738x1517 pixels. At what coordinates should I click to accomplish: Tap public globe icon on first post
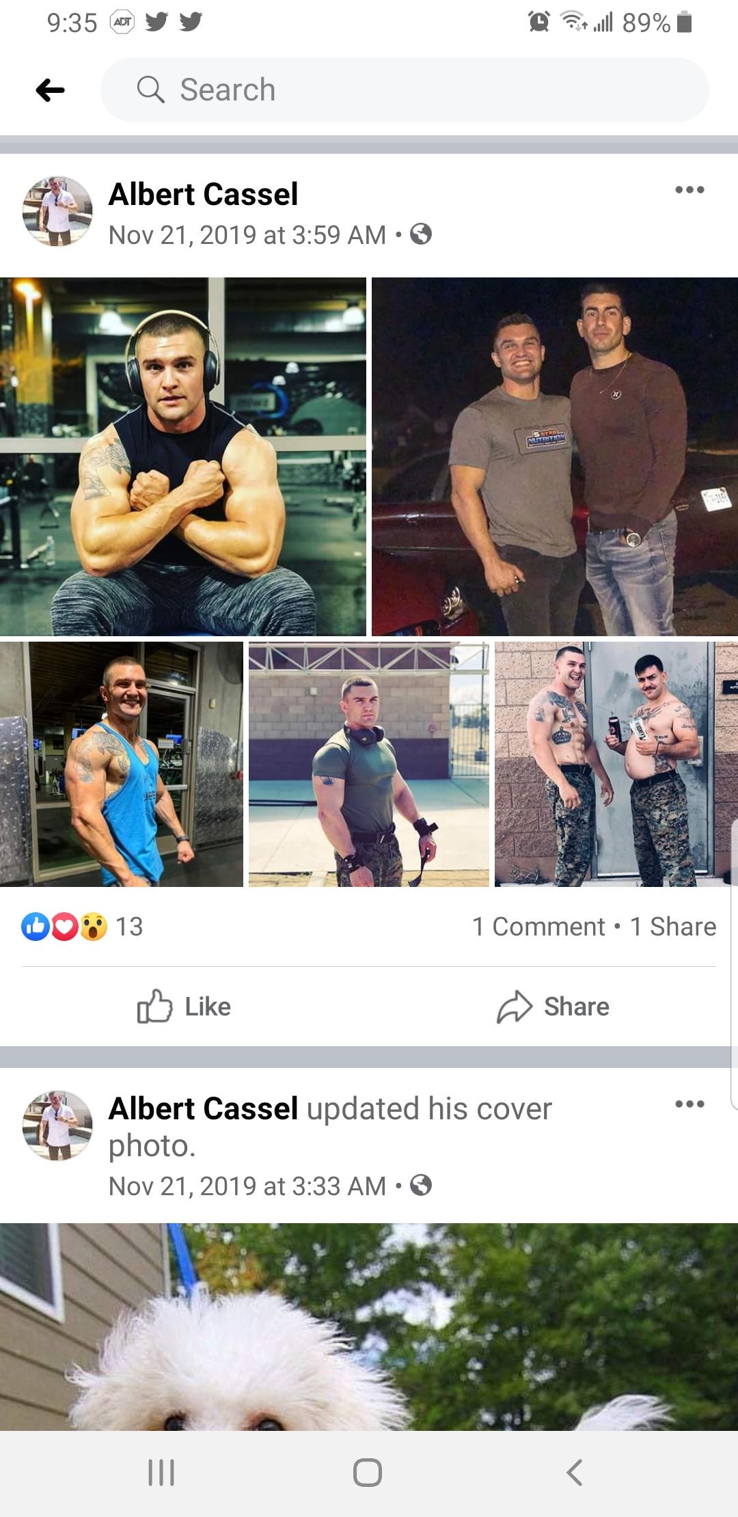pyautogui.click(x=421, y=235)
